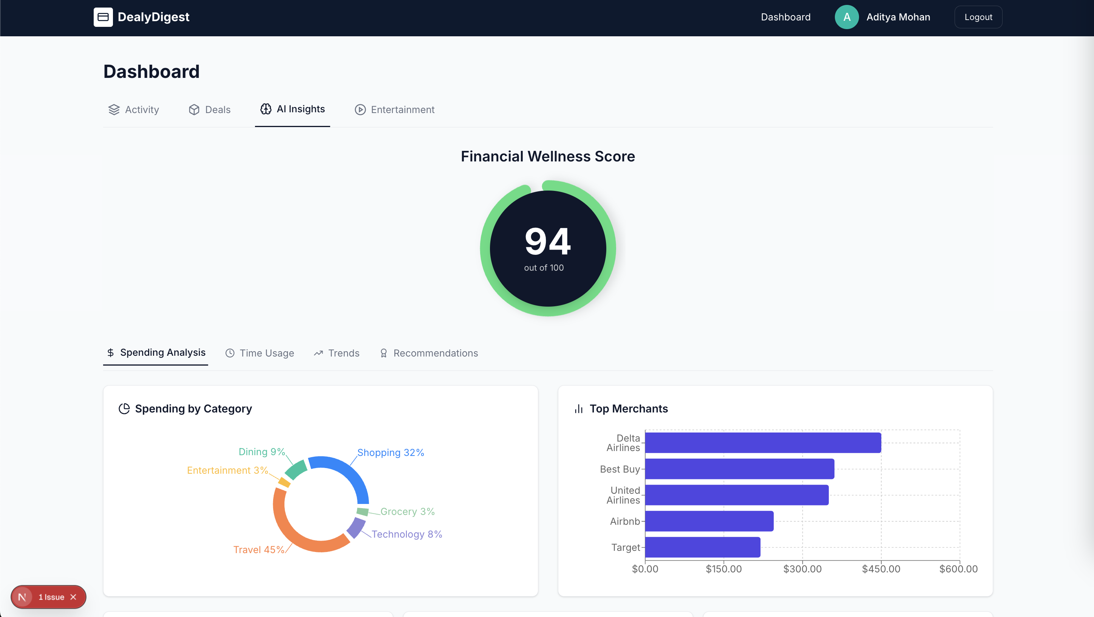Click the Dashboard link in the header
The height and width of the screenshot is (617, 1094).
tap(786, 17)
